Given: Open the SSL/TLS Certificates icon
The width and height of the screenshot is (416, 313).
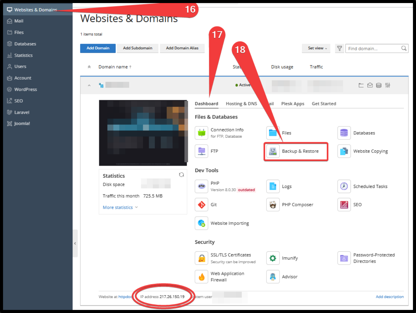Looking at the screenshot, I should pyautogui.click(x=202, y=258).
